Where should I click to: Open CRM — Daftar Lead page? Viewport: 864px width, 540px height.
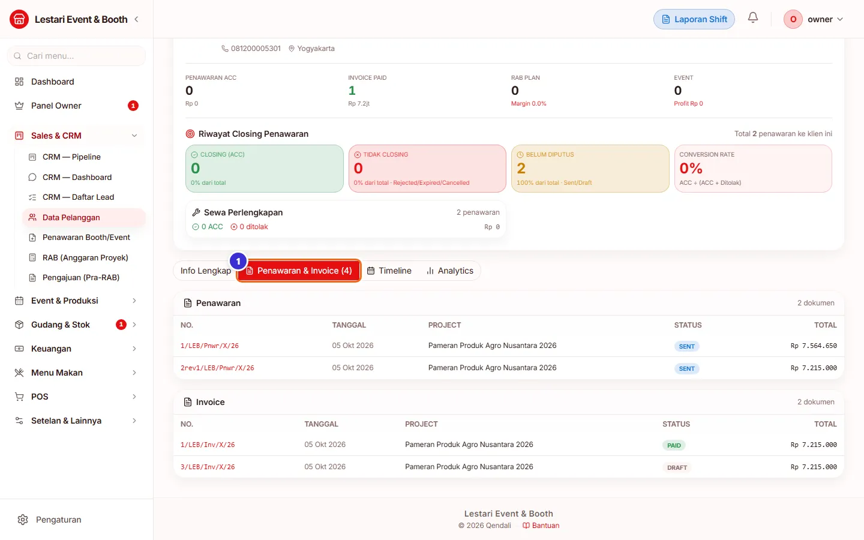coord(83,197)
